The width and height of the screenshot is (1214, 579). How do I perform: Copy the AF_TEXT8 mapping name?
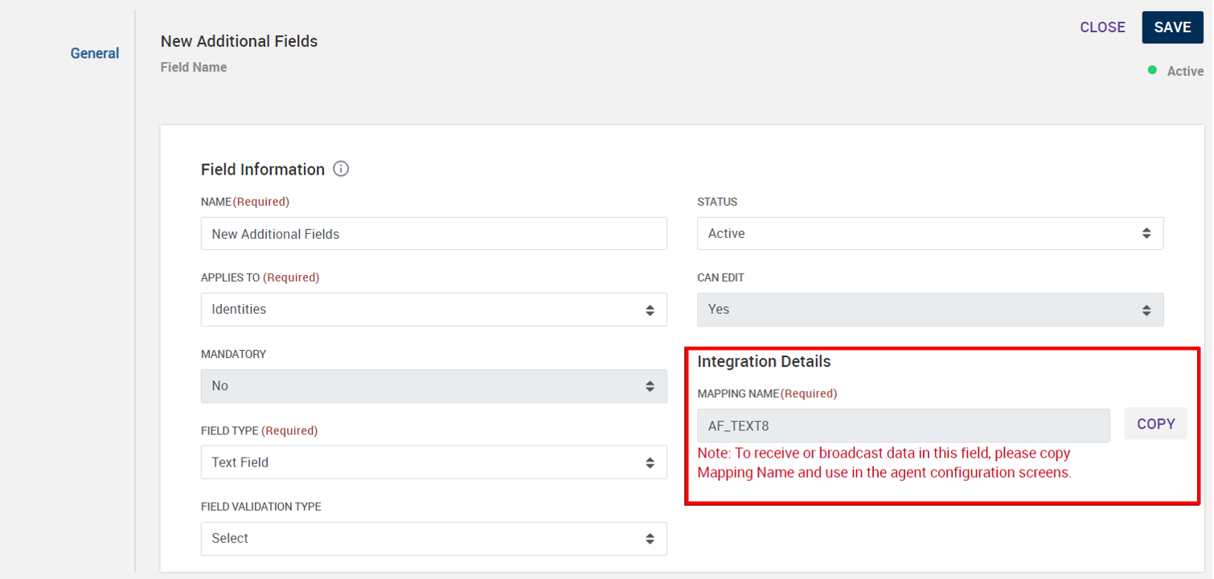(x=1155, y=423)
